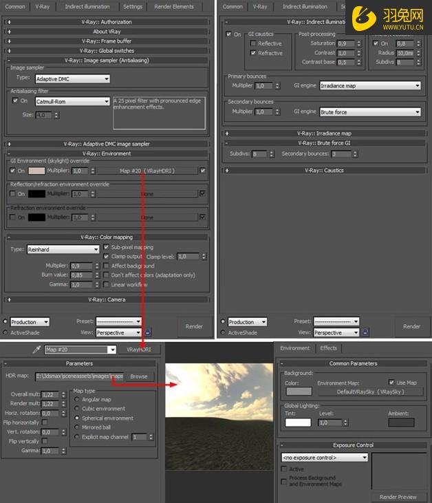Click the Map #20 (VRayHDRI) map button
This screenshot has height=503, width=432.
coord(147,171)
